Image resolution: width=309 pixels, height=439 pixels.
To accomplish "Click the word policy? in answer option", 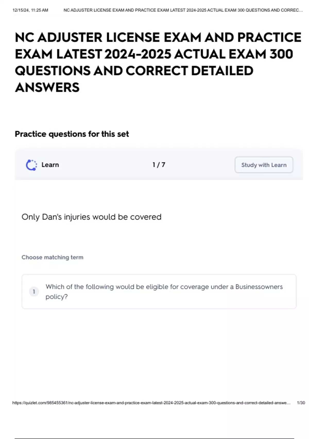I will coord(57,297).
